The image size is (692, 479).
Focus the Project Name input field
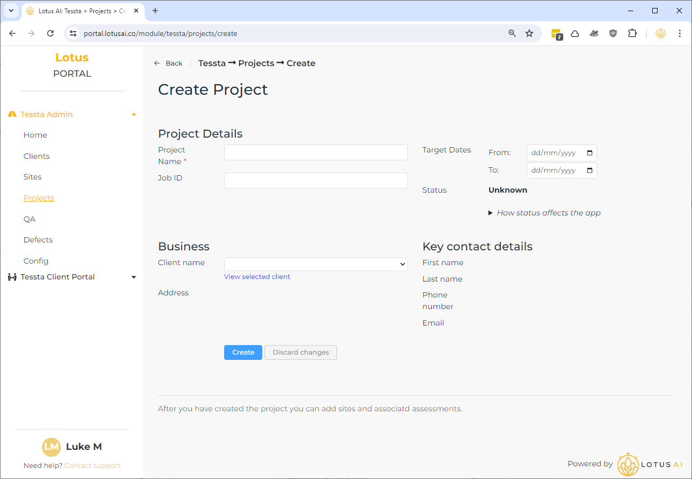point(316,152)
